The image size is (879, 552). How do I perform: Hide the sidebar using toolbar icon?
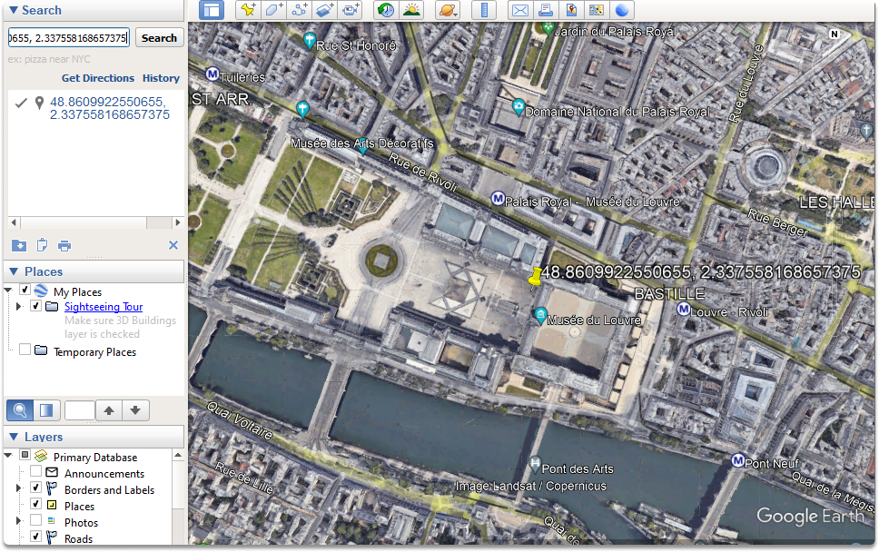[212, 10]
